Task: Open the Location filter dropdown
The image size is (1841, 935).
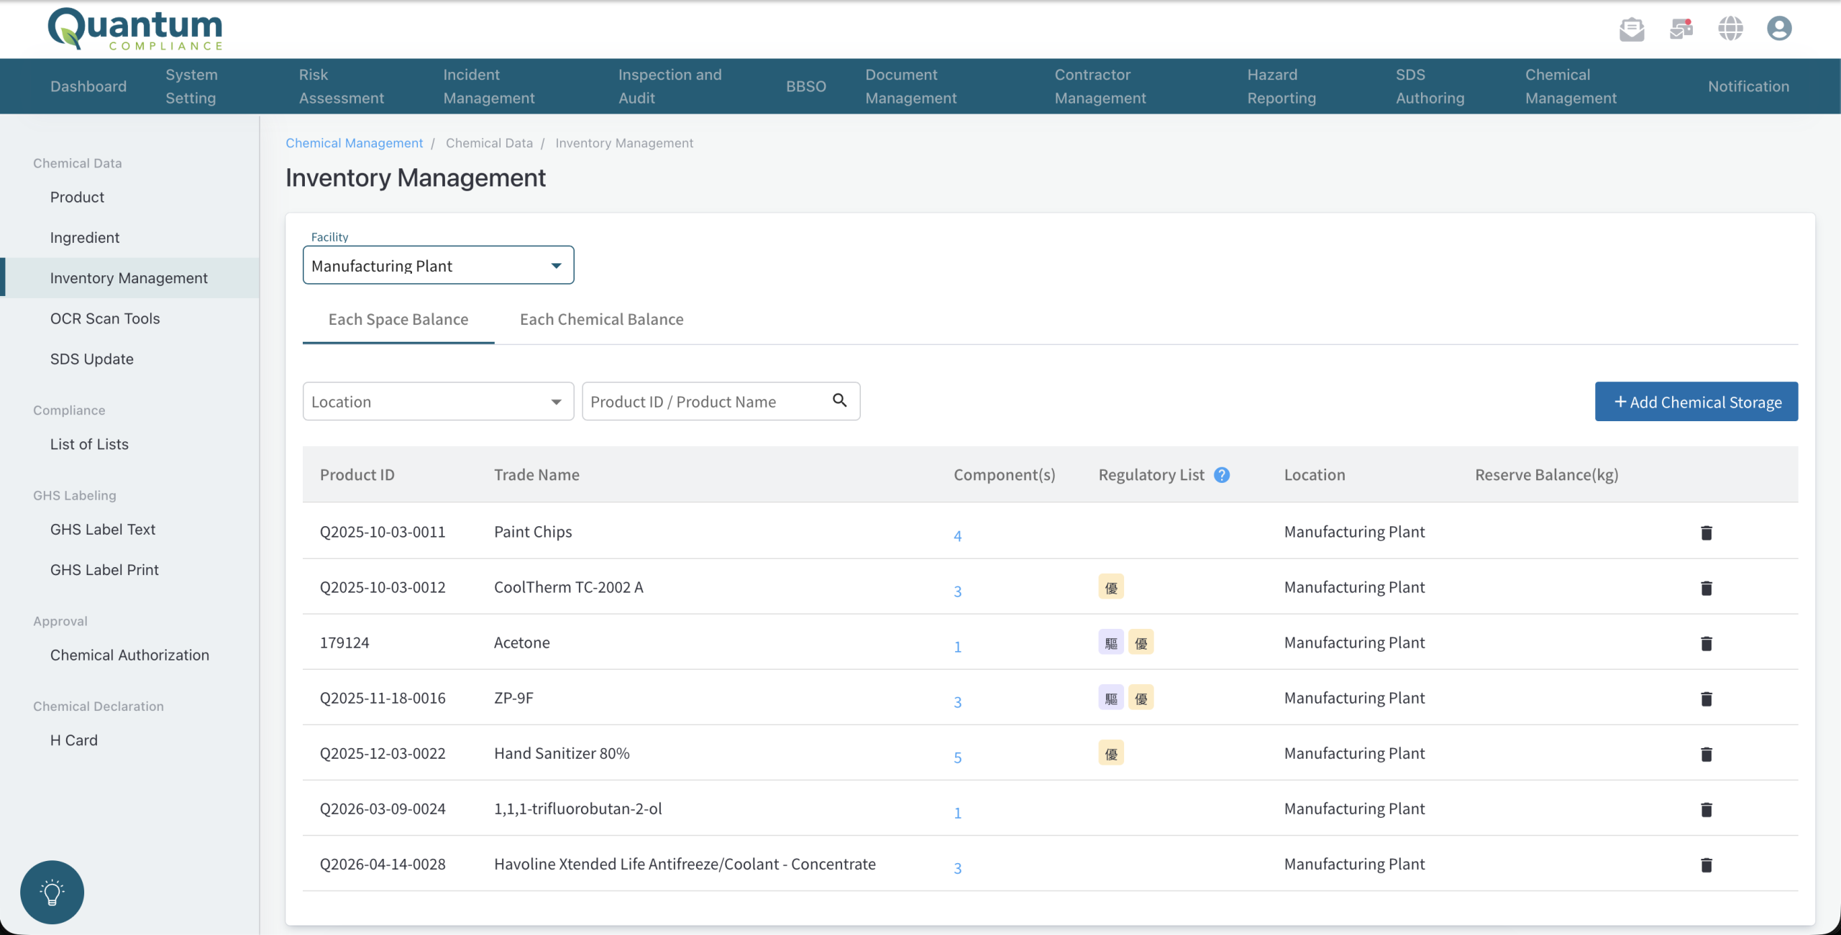Action: coord(439,401)
